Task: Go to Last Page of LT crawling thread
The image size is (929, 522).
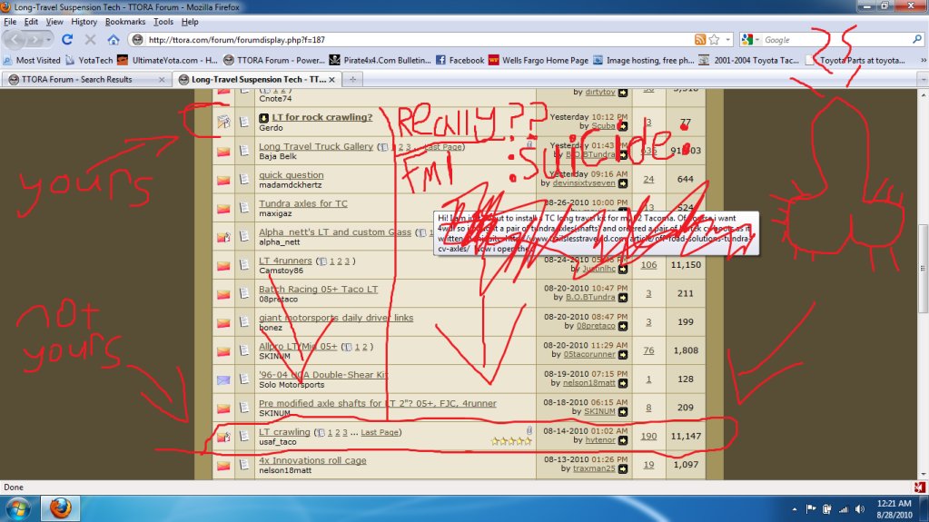Action: click(x=380, y=432)
